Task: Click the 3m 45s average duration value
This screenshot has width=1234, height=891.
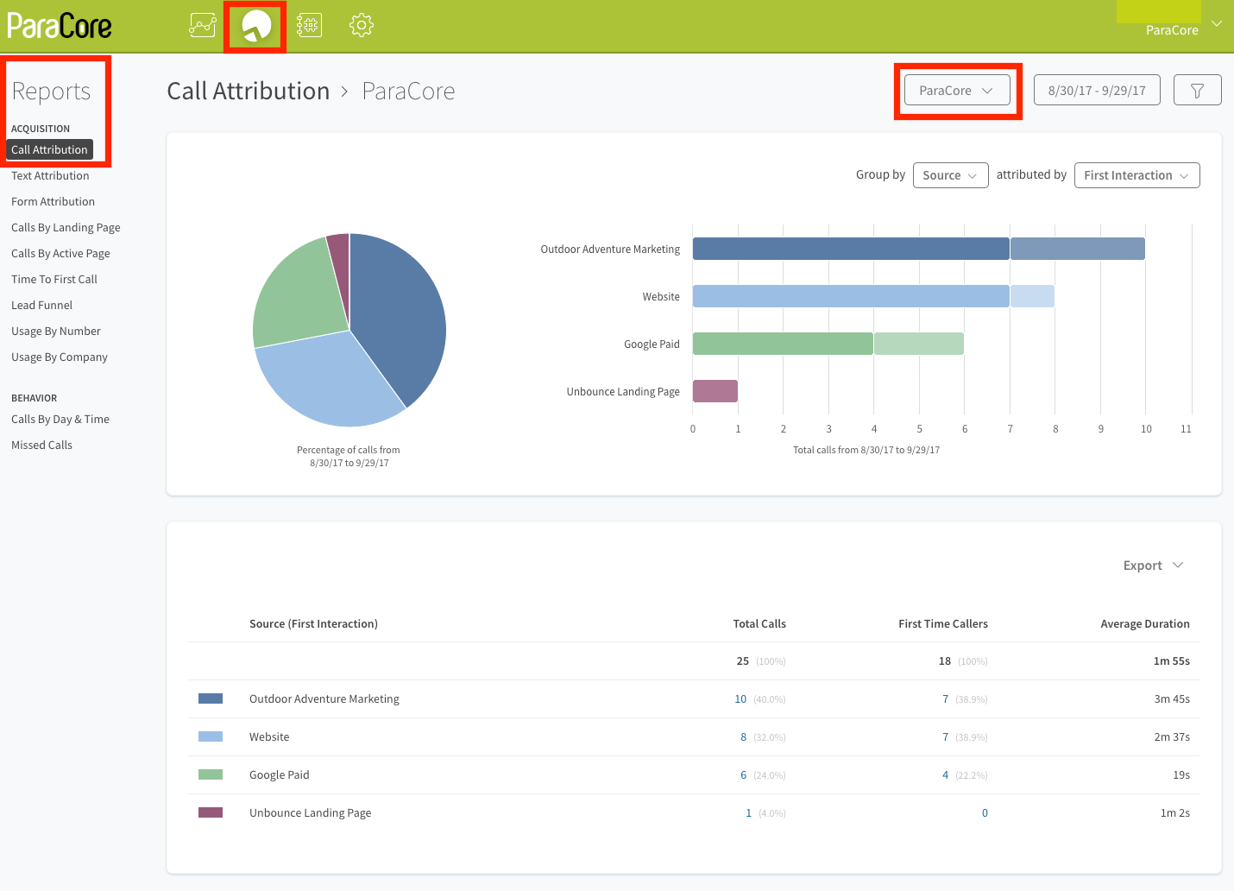Action: 1172,699
